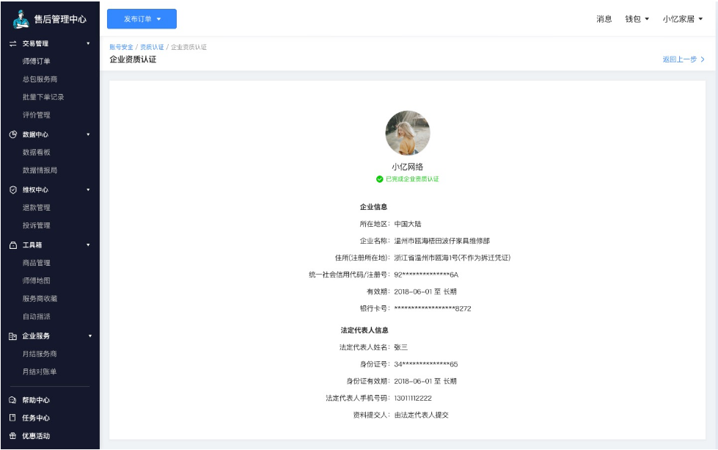The image size is (718, 450).
Task: Select 数据情报局 in the sidebar
Action: point(40,170)
